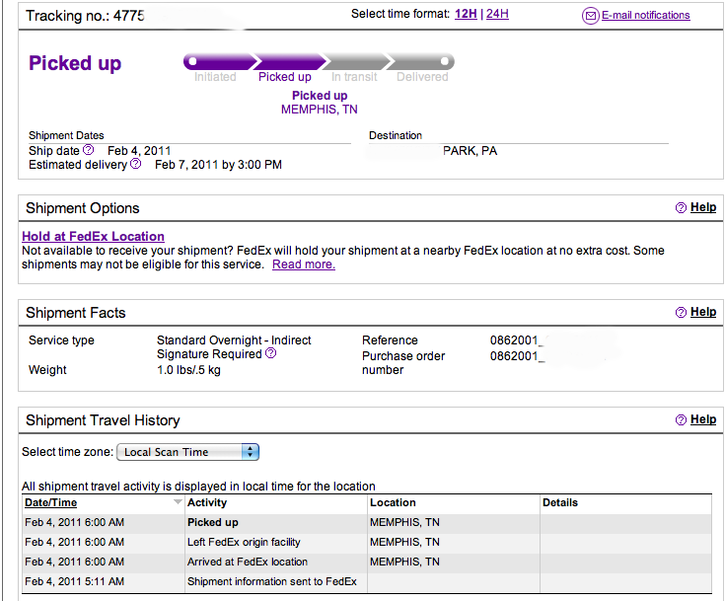The height and width of the screenshot is (601, 725).
Task: Click the Date/Time sort arrow
Action: [178, 502]
